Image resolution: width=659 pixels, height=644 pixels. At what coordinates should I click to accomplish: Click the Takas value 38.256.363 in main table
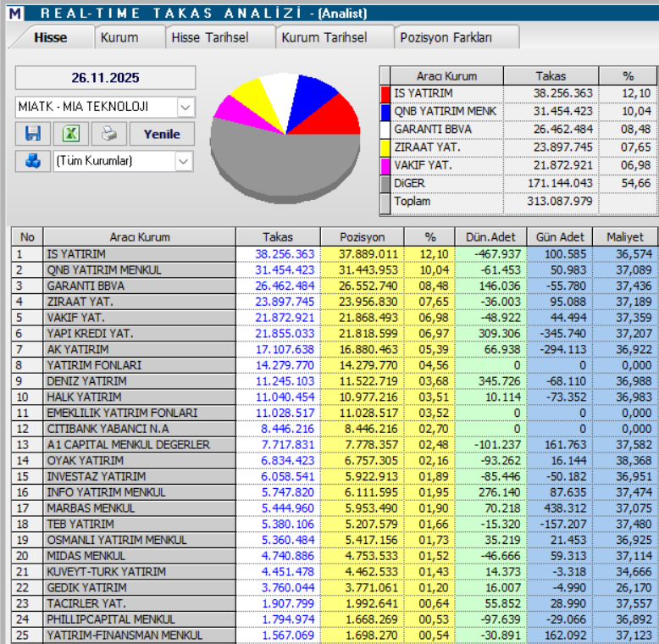point(285,254)
